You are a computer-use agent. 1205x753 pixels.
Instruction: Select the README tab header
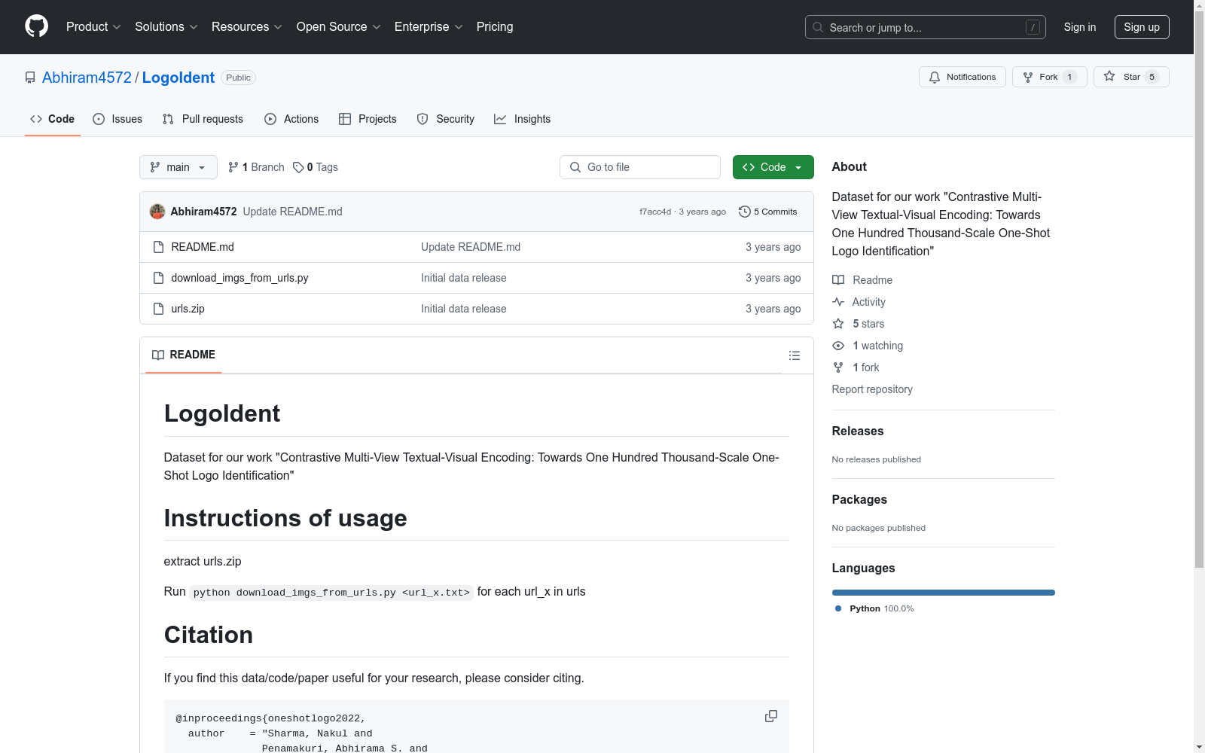(x=184, y=355)
